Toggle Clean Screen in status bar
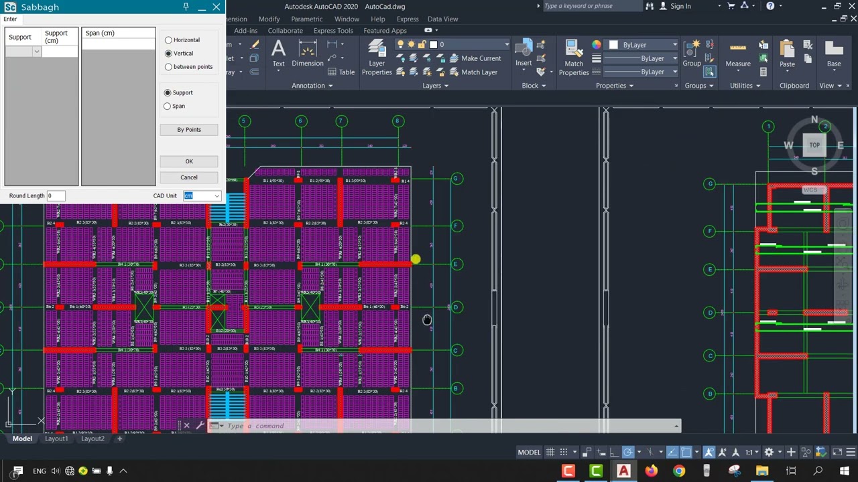 (x=837, y=452)
